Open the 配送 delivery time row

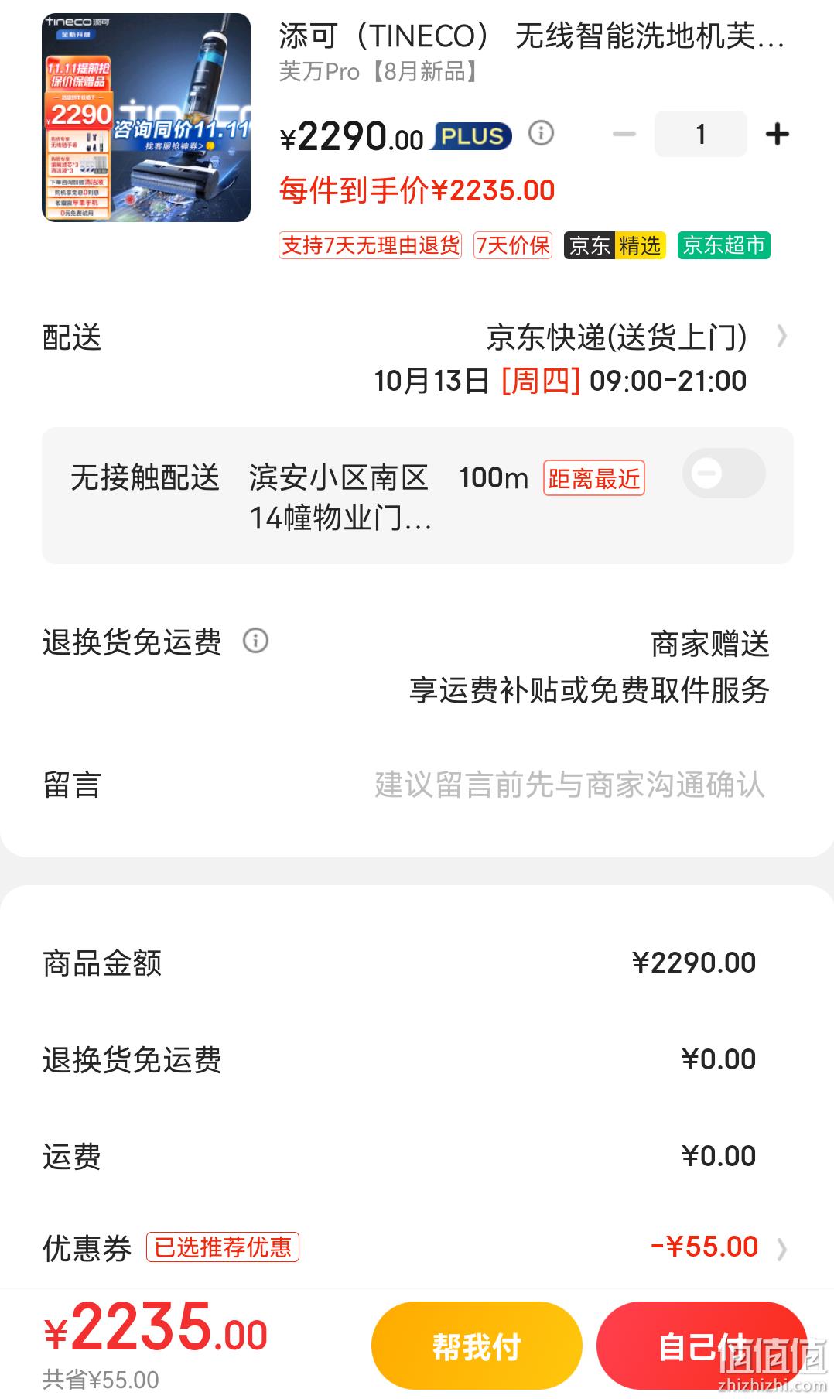click(418, 358)
